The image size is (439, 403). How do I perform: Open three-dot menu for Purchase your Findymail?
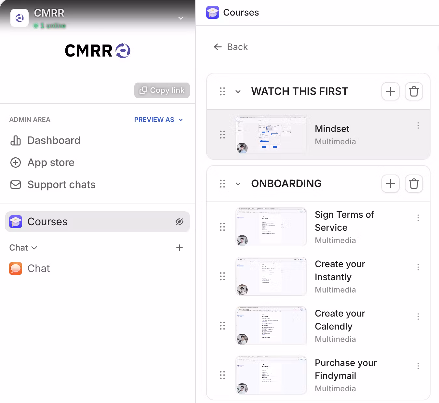[418, 366]
